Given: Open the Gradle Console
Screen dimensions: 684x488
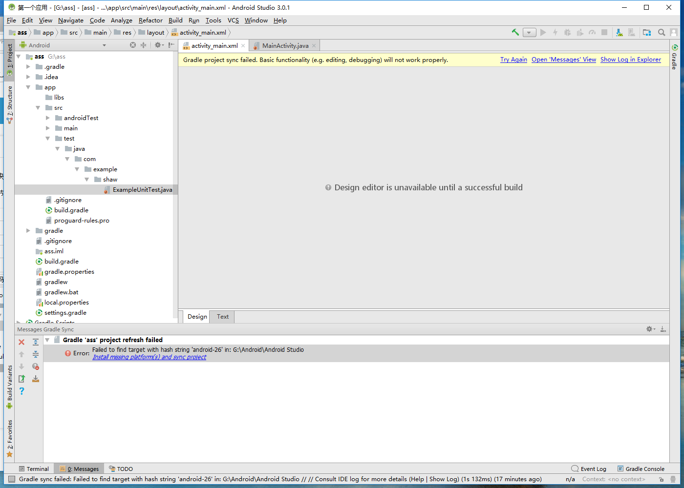Looking at the screenshot, I should 641,469.
